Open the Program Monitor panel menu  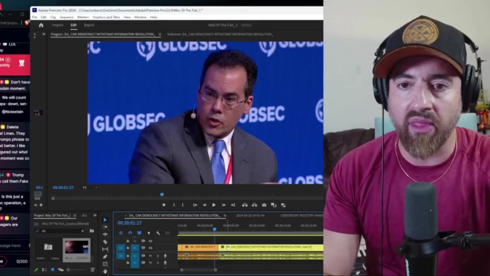point(160,34)
